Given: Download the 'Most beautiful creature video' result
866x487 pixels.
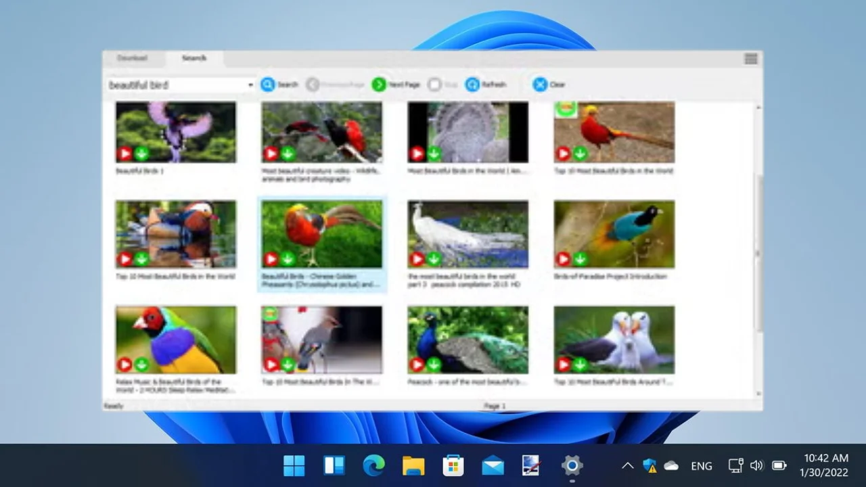Looking at the screenshot, I should [x=287, y=154].
